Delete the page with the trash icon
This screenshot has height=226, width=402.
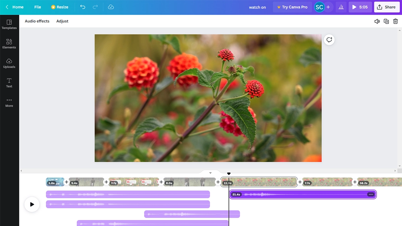coord(395,21)
